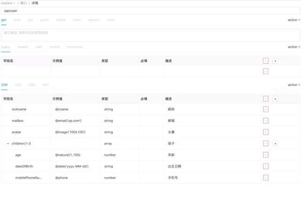Screen dimensions: 301x199
Task: Switch to the 500 status code tab
Action: point(46,85)
